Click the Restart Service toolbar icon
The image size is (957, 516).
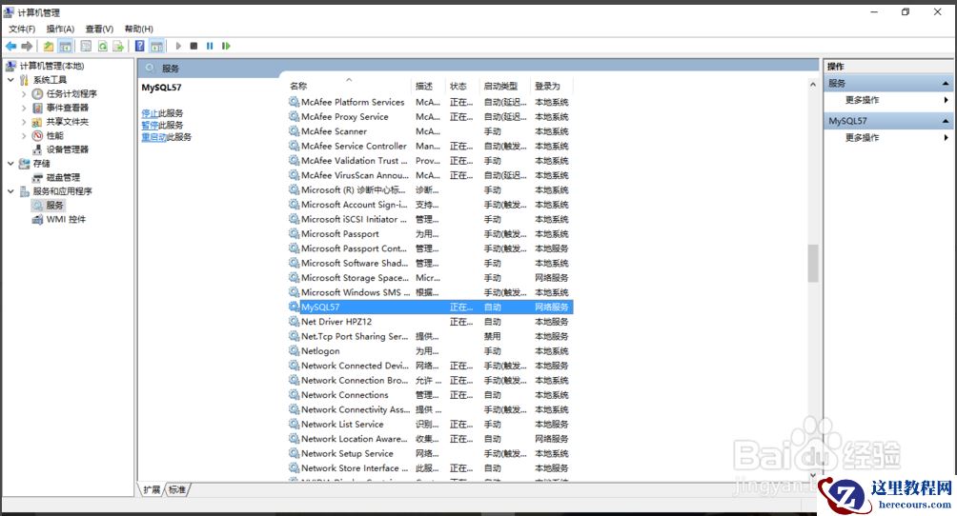pyautogui.click(x=226, y=46)
